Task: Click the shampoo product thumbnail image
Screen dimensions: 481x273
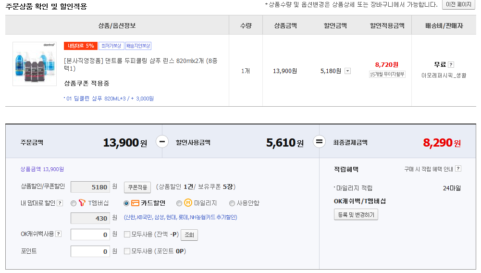Action: pos(35,64)
